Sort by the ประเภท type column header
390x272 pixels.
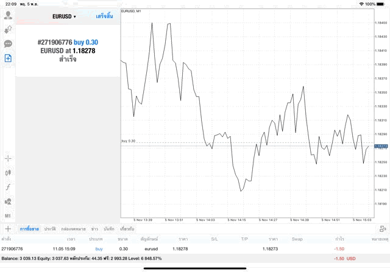[x=96, y=239]
